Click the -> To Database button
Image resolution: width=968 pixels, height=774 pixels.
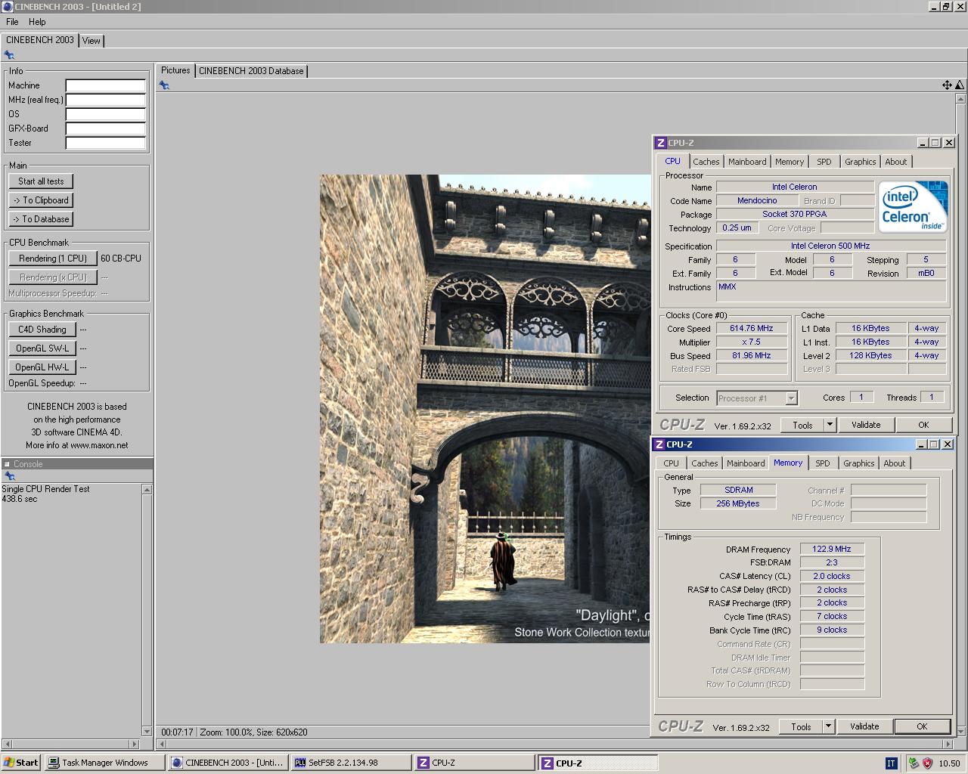tap(41, 219)
